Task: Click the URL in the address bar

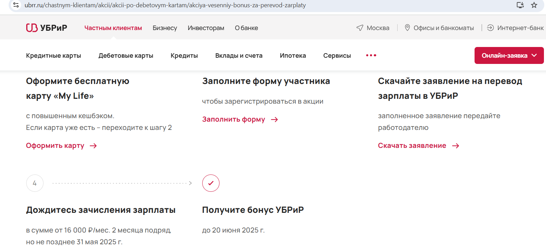Action: (165, 5)
